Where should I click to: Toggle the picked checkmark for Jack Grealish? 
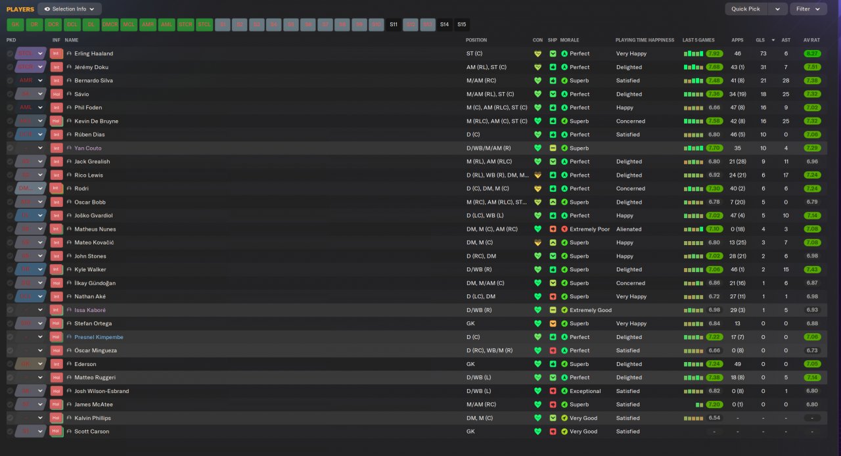[10, 162]
